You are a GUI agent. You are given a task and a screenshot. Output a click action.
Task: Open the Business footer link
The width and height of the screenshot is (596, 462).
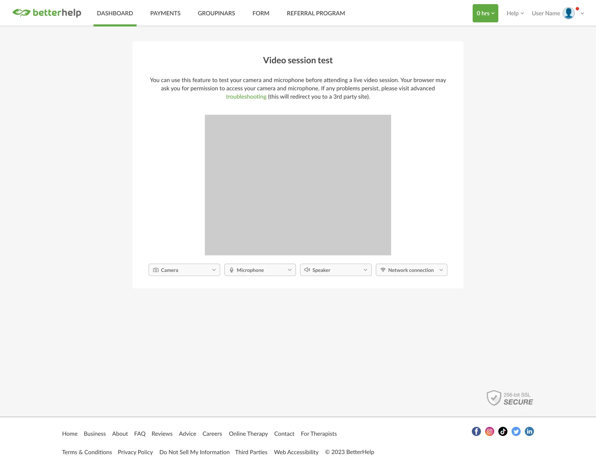coord(95,434)
